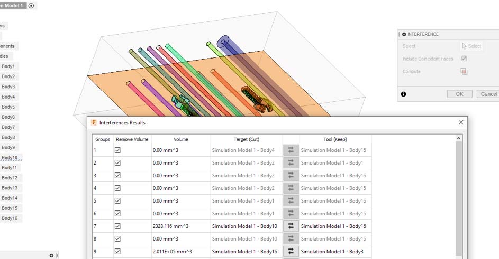This screenshot has height=259, width=499.
Task: Click the results list scroll up arrow
Action: click(x=458, y=139)
